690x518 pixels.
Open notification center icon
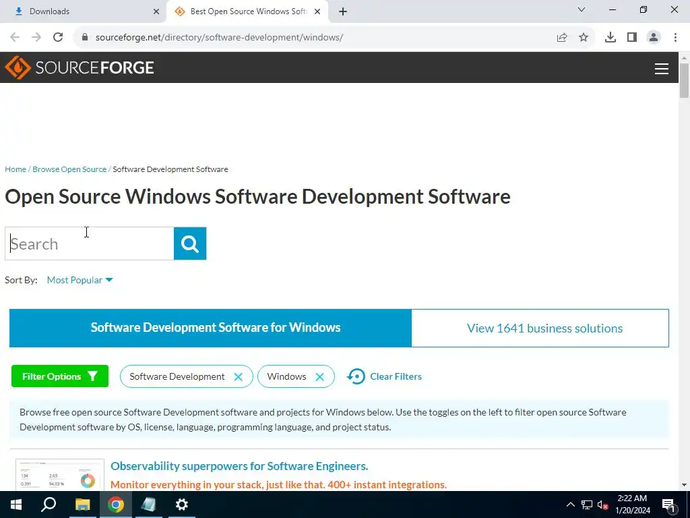[x=668, y=505]
